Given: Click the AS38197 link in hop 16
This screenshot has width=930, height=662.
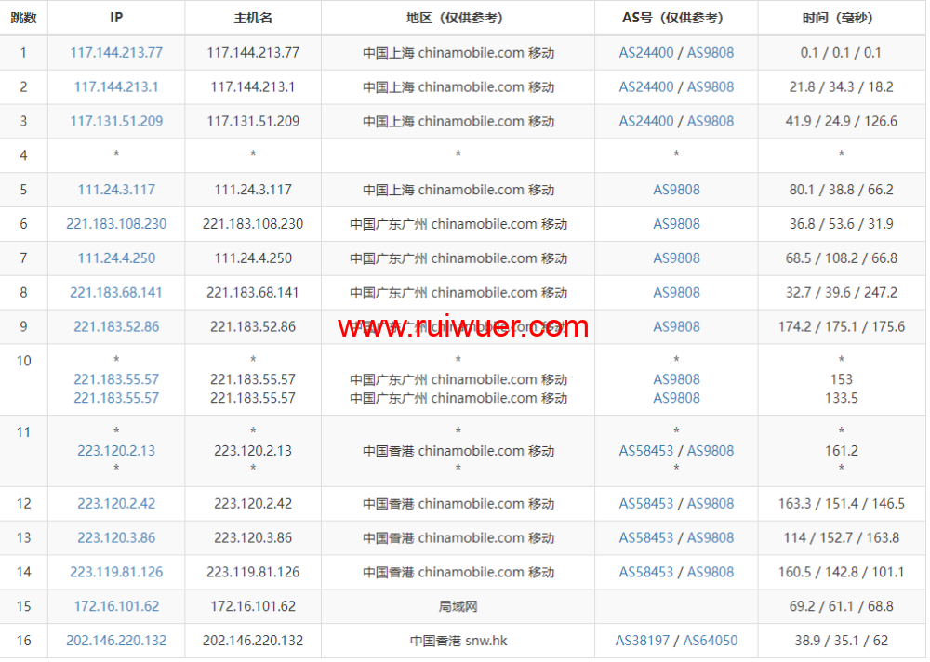Looking at the screenshot, I should pos(645,641).
